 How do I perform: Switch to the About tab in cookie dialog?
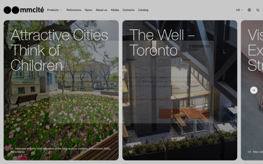[x=186, y=60]
